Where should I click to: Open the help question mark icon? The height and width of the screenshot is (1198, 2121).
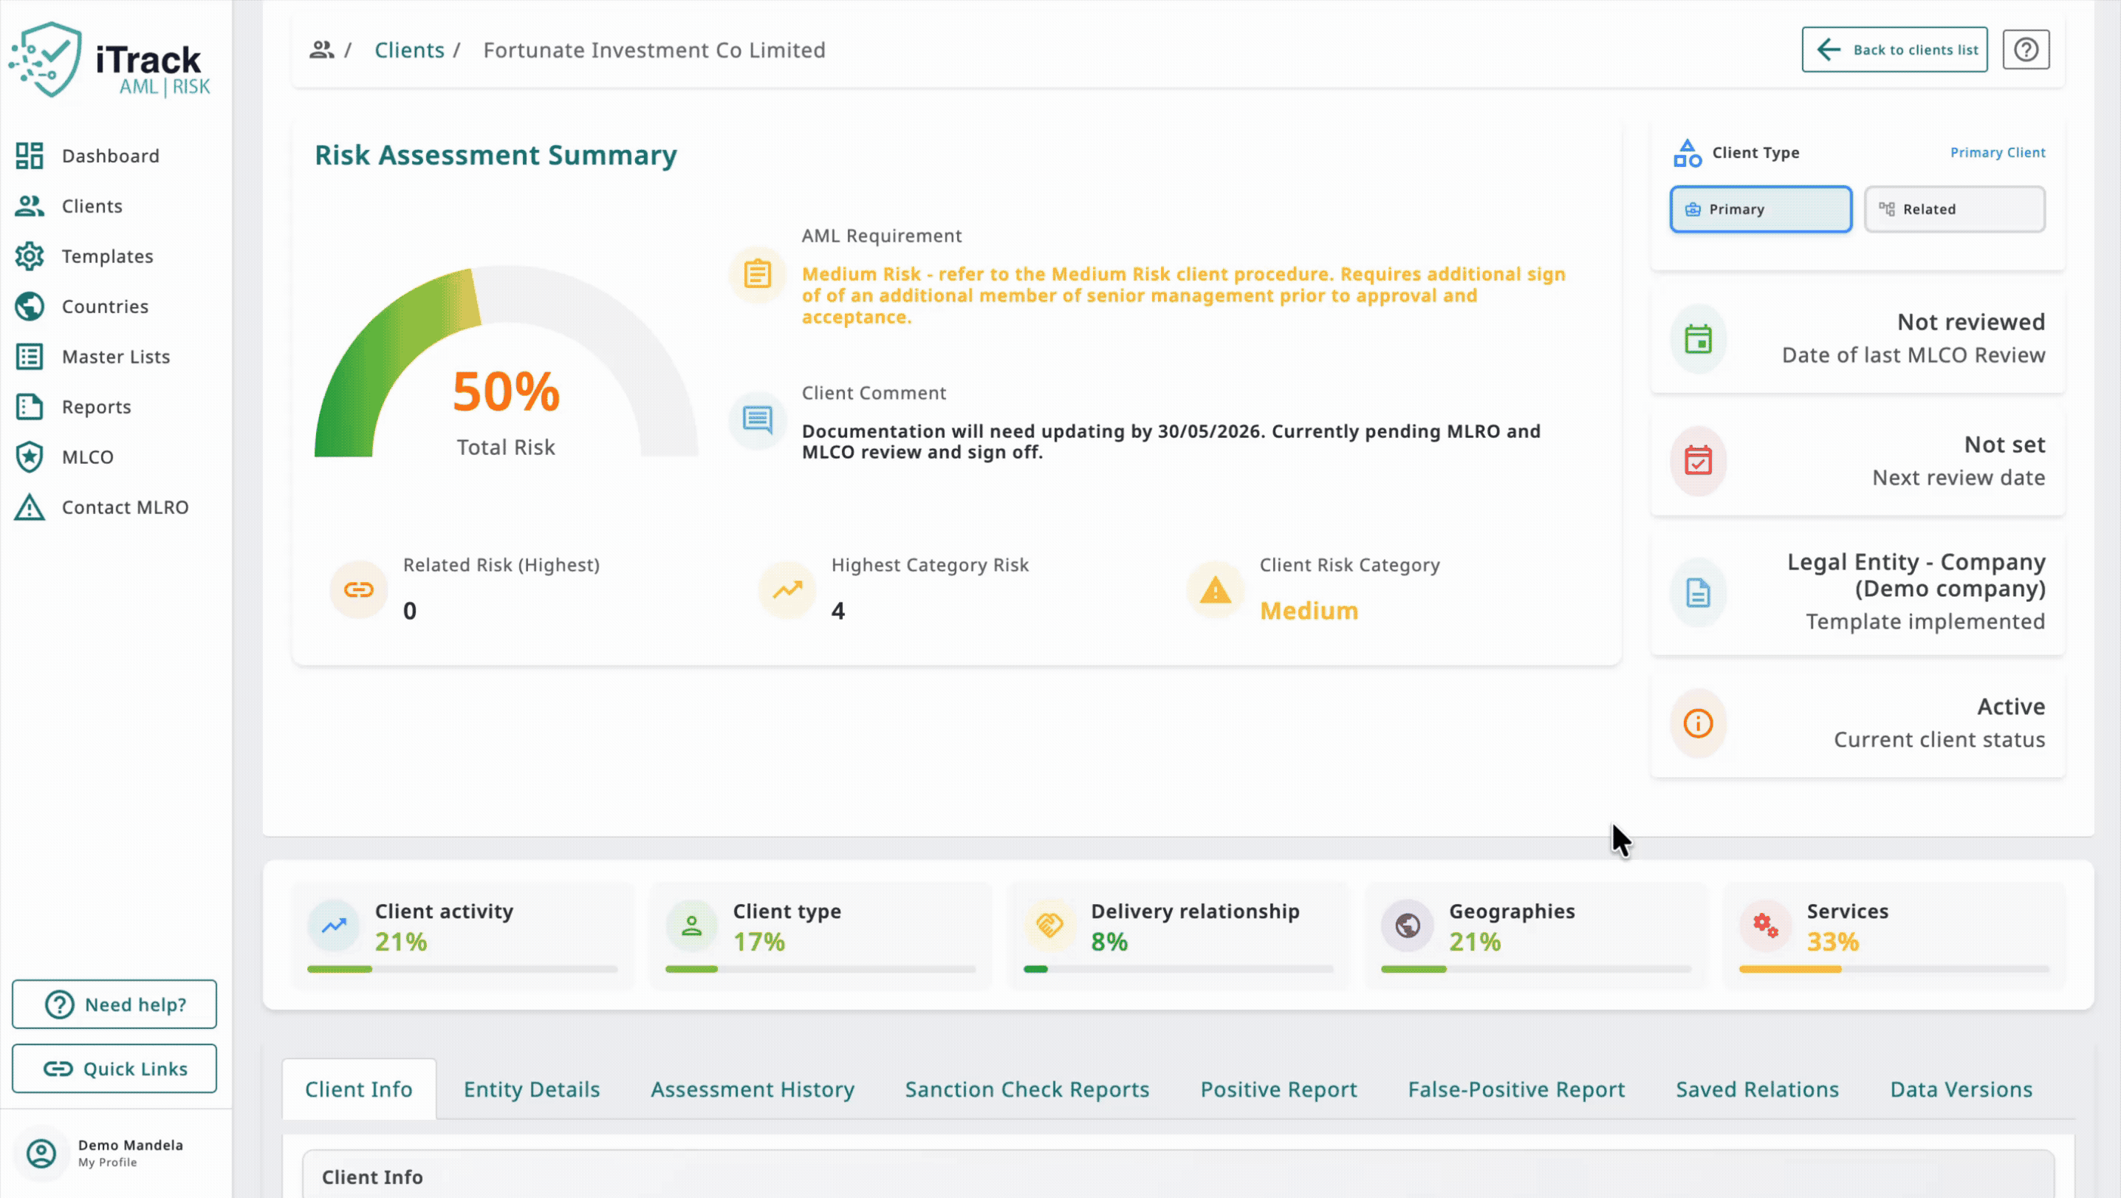[2026, 49]
